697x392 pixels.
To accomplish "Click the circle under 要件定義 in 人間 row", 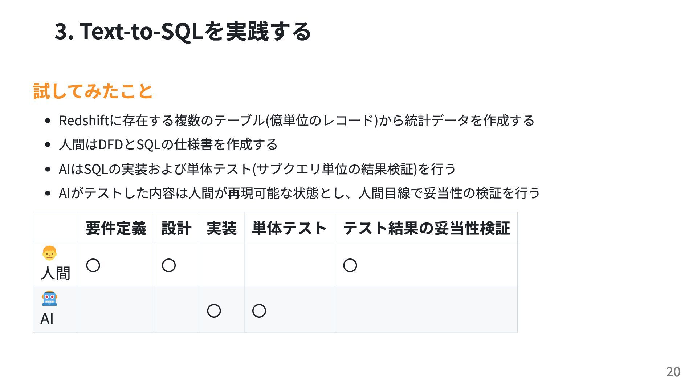I will click(x=93, y=265).
